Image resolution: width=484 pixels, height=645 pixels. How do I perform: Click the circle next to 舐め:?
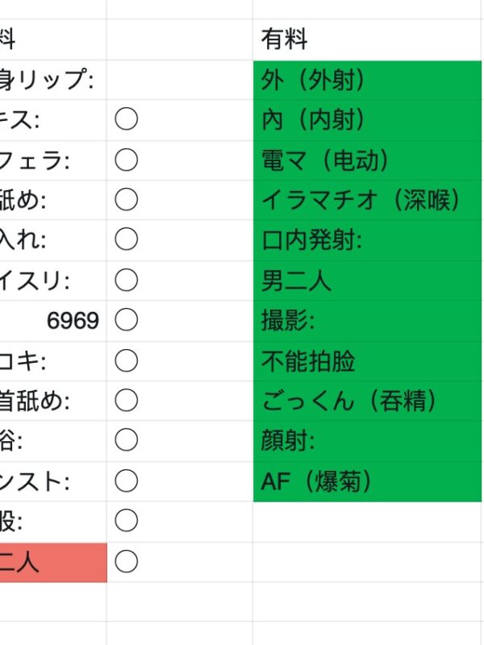(x=126, y=200)
